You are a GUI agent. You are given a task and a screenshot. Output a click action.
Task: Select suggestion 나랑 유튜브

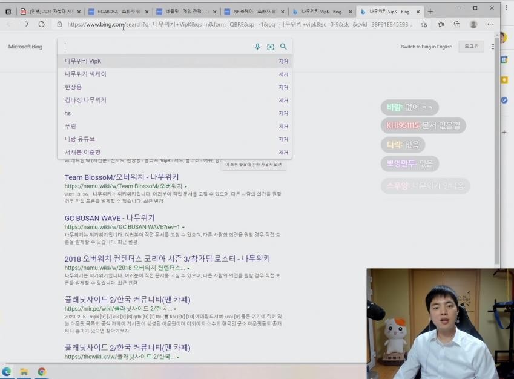[x=174, y=139]
